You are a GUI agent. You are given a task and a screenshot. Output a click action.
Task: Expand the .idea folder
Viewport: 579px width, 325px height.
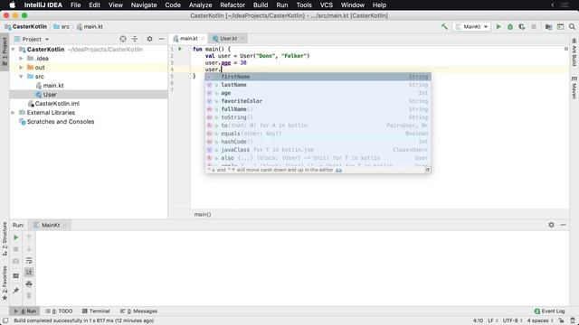click(x=21, y=58)
